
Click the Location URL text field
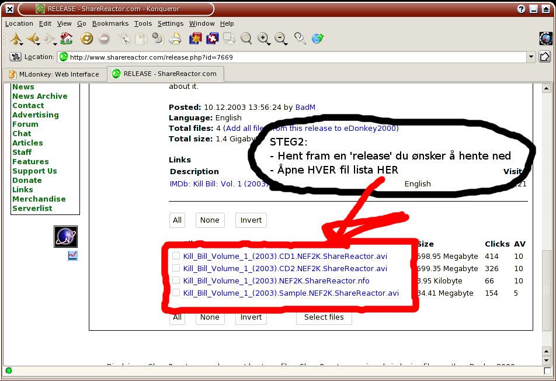292,57
